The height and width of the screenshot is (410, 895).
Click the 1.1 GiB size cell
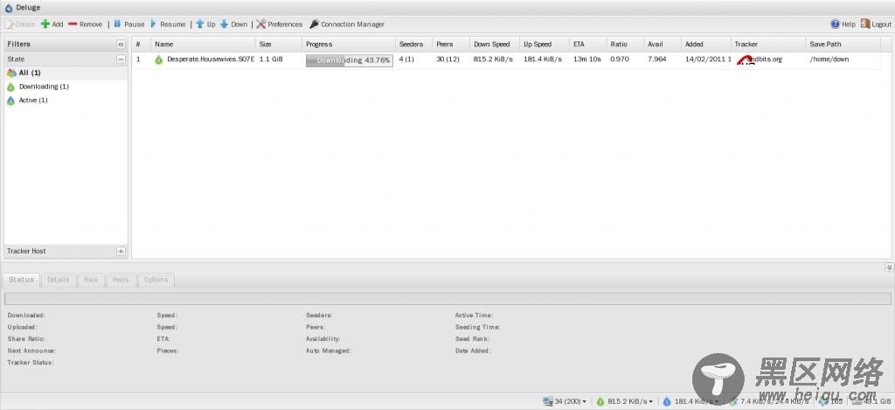271,59
